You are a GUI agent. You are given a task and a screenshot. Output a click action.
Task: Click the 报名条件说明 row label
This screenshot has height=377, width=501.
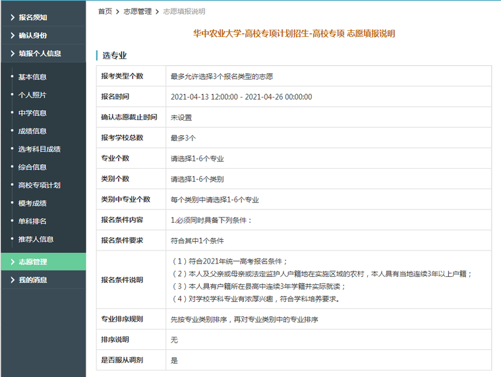tap(122, 280)
